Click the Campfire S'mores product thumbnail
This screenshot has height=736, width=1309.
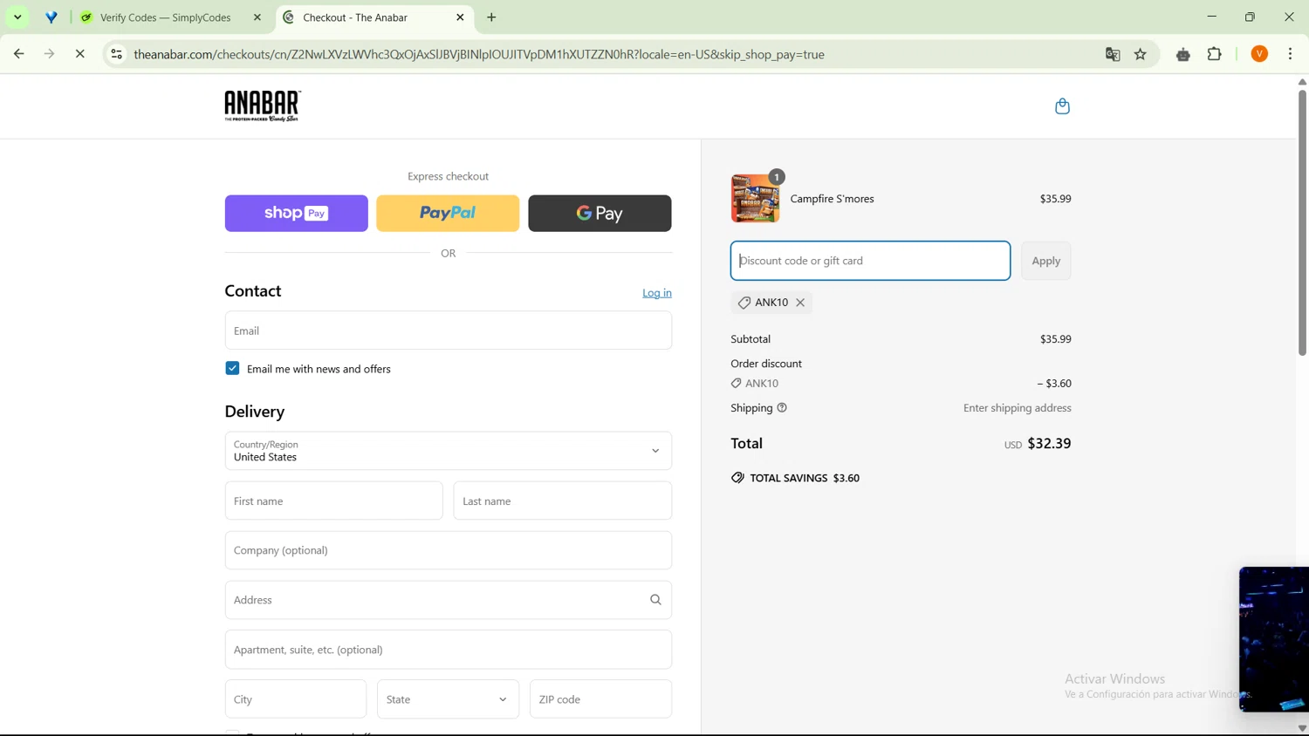tap(756, 198)
